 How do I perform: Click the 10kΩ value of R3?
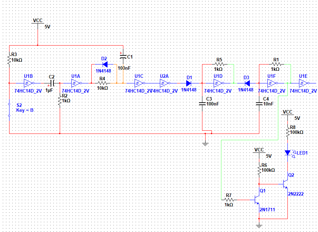(17, 60)
